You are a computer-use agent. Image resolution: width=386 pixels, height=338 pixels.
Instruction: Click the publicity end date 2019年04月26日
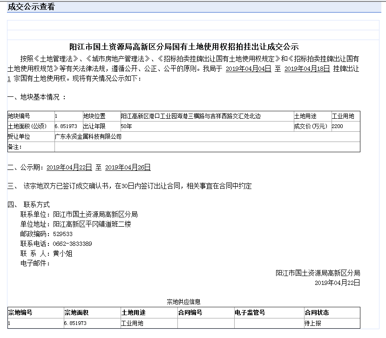click(128, 168)
